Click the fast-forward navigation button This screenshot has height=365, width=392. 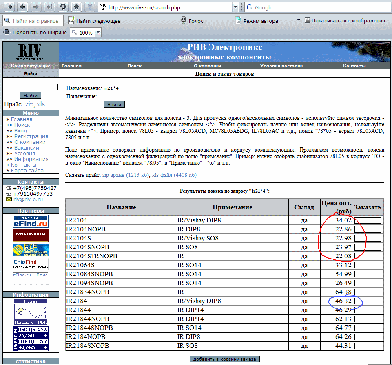[x=49, y=7]
